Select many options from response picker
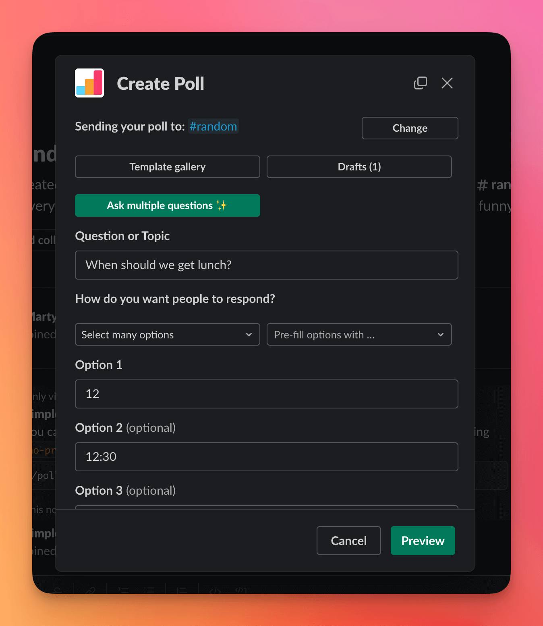Viewport: 543px width, 626px height. pyautogui.click(x=167, y=334)
